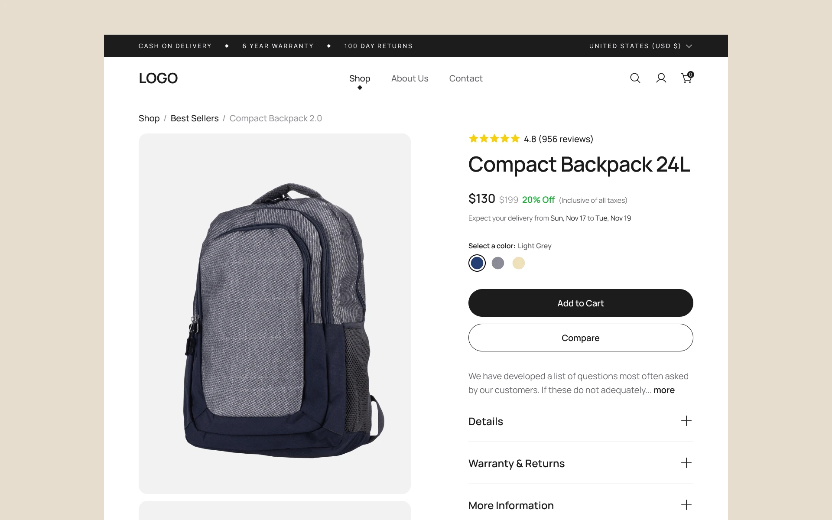Select the beige color option

point(518,263)
